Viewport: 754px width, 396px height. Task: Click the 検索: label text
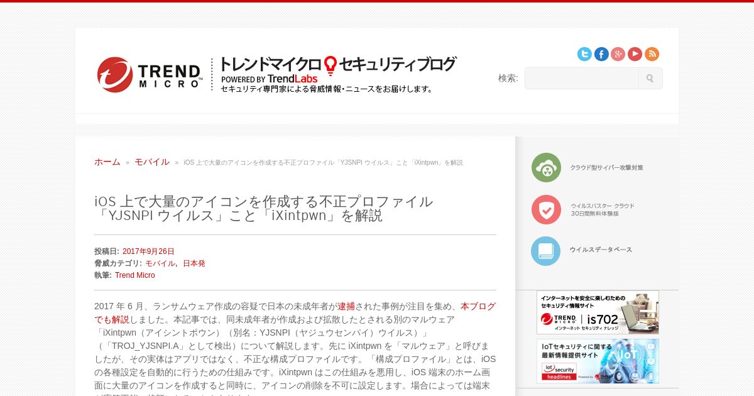point(508,78)
